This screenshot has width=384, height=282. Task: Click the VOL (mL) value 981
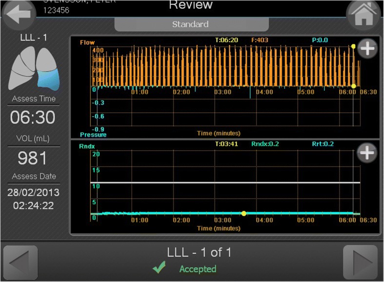pos(34,158)
